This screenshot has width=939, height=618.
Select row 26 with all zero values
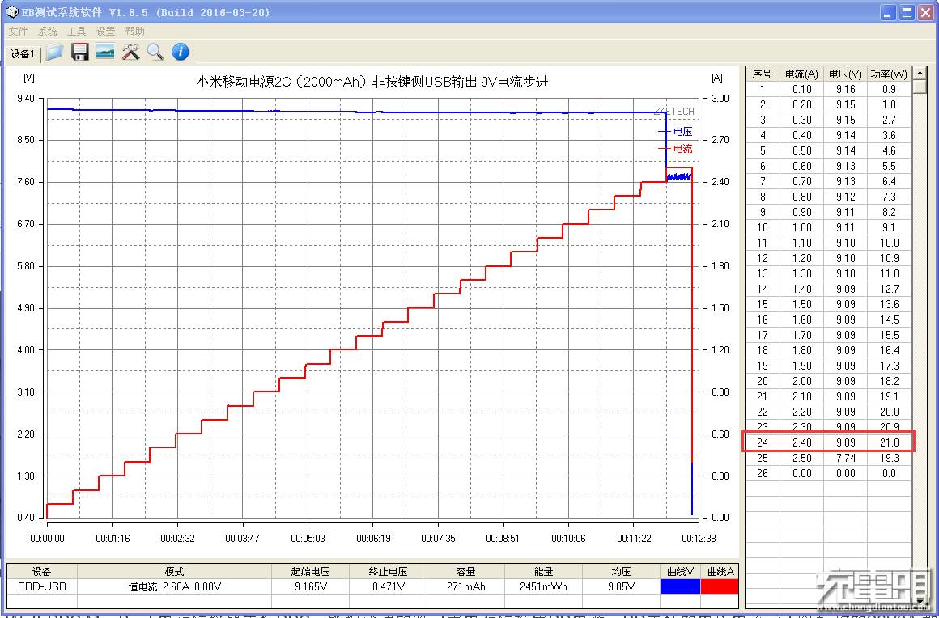coord(829,473)
